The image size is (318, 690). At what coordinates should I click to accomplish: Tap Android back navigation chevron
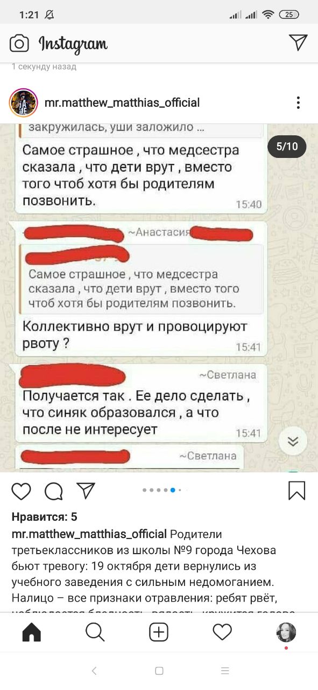[94, 671]
